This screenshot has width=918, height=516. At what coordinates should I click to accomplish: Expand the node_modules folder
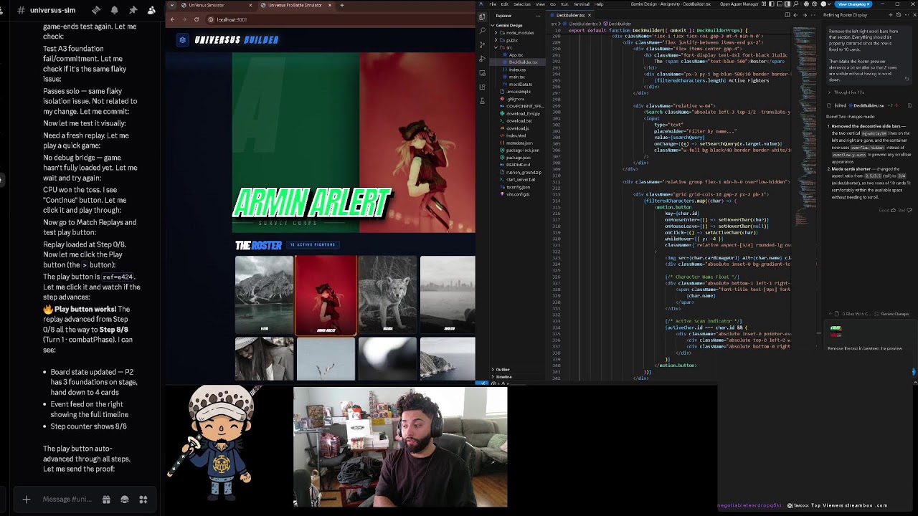[516, 33]
